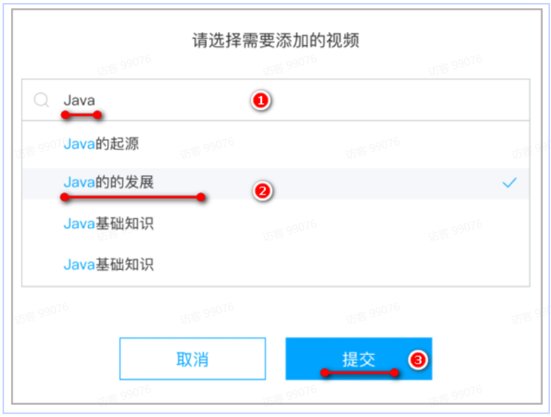Click the blue checkmark on selected row

click(x=509, y=182)
